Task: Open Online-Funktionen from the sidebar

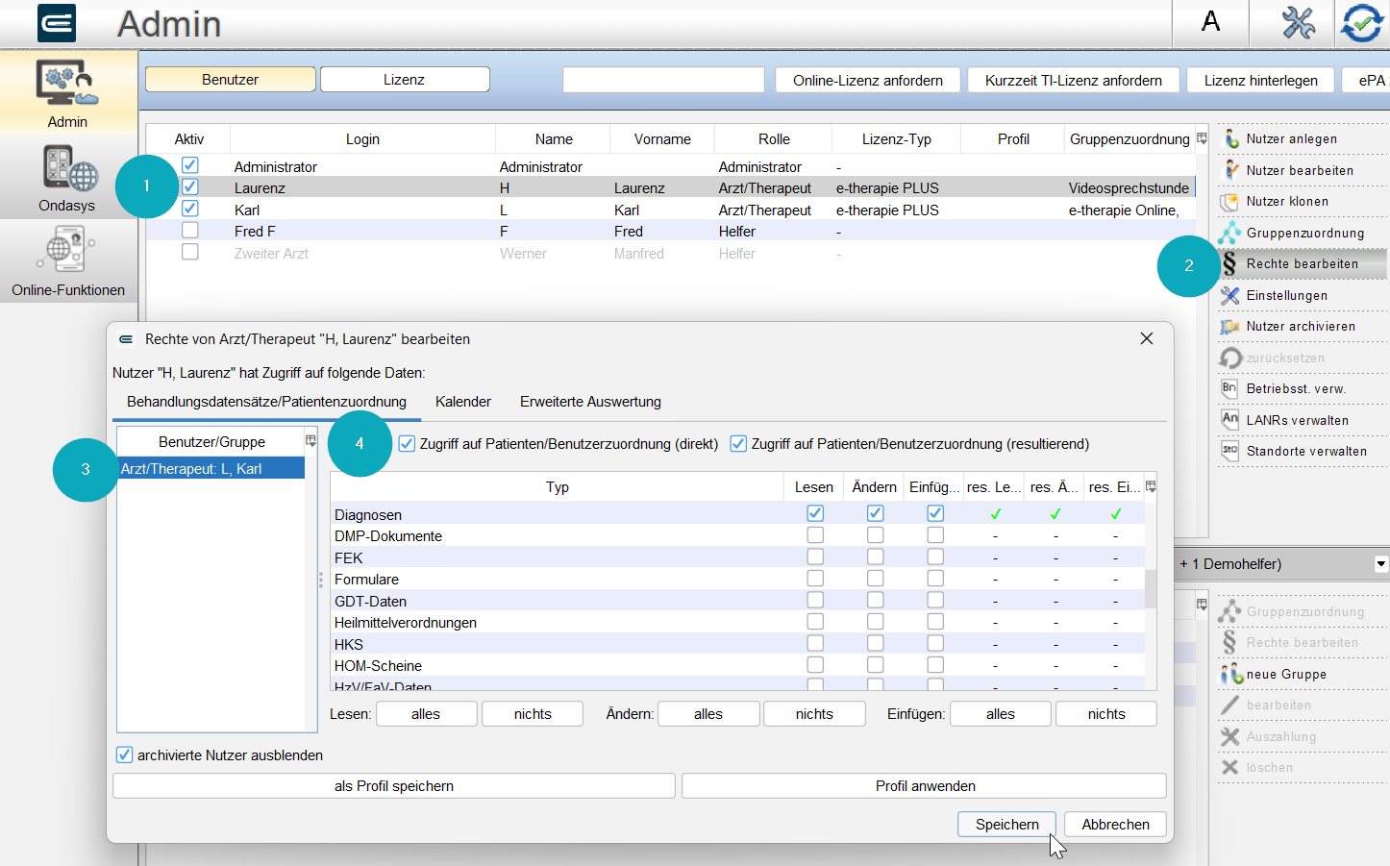Action: coord(67,261)
